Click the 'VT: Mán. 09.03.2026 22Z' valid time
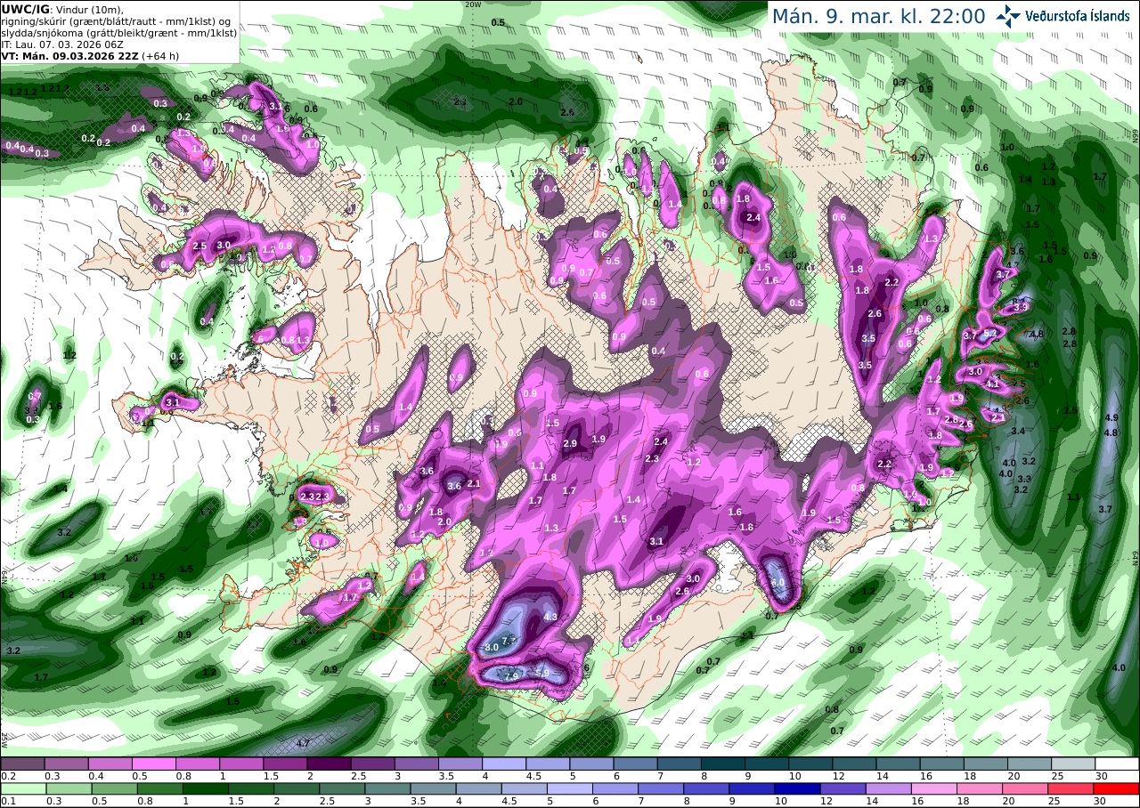Screen dimensions: 1140x808 [69, 55]
